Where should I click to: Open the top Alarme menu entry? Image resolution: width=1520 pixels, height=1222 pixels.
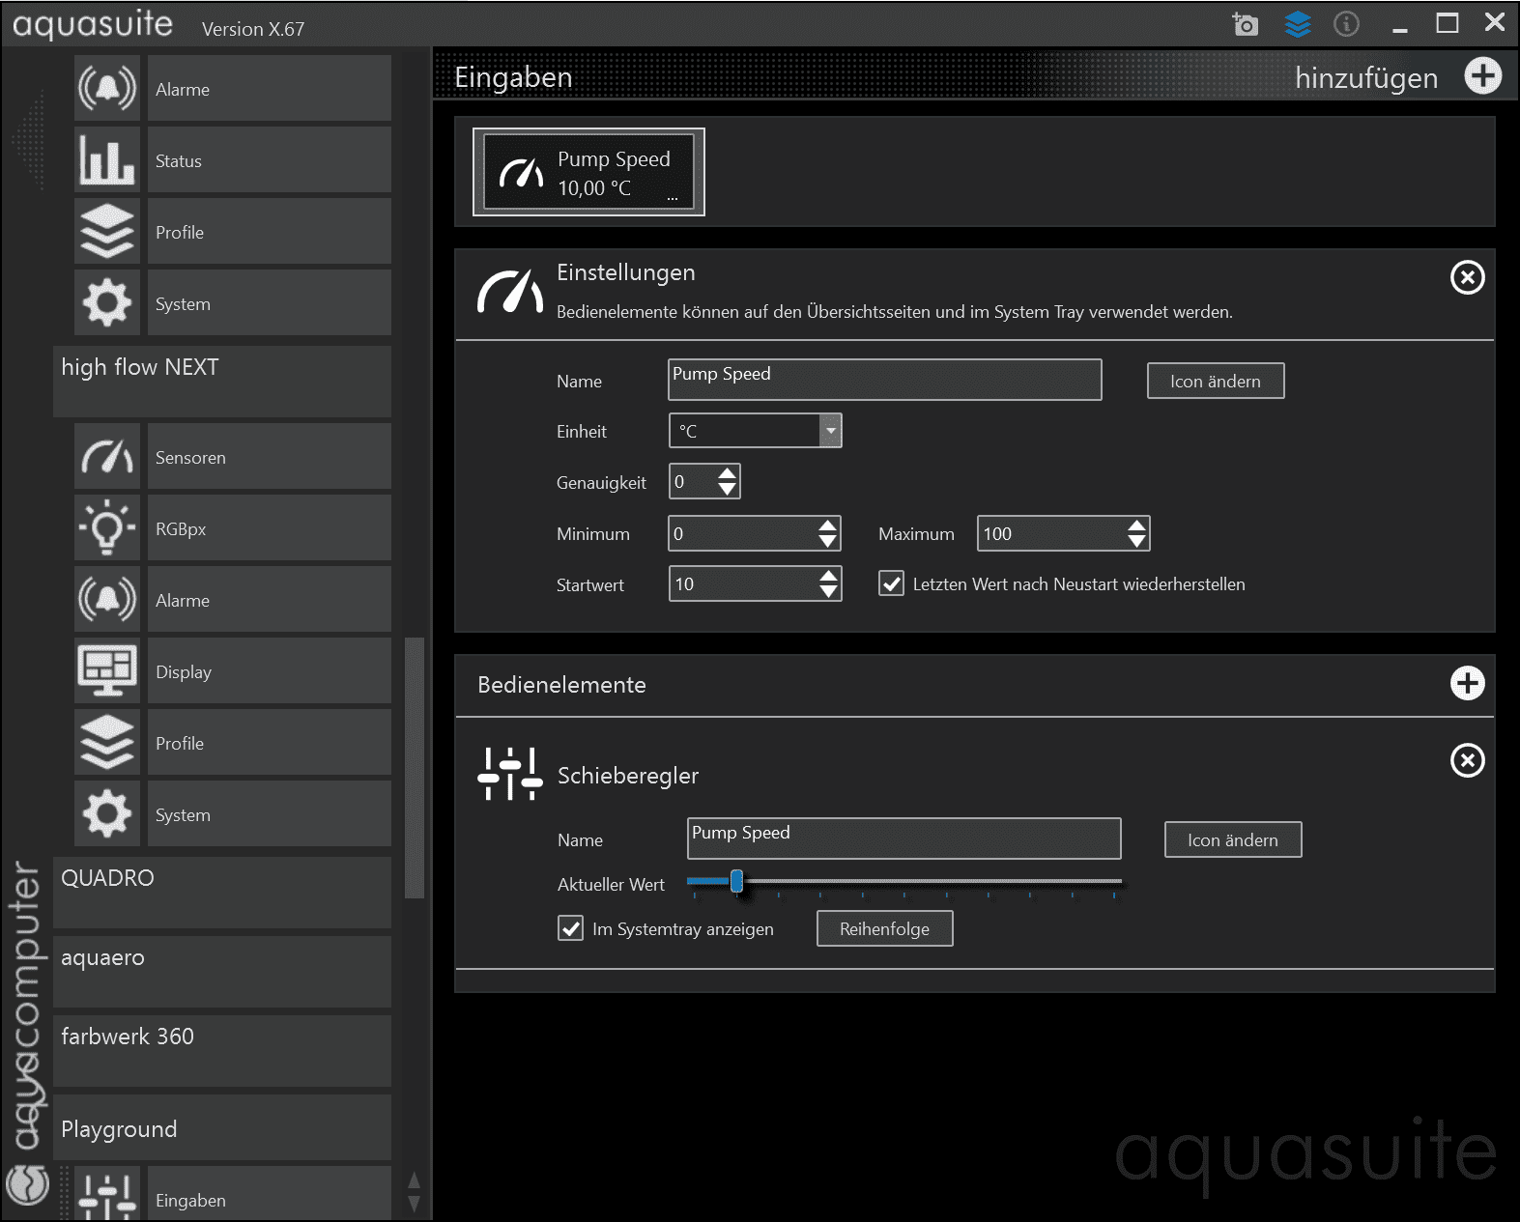270,89
